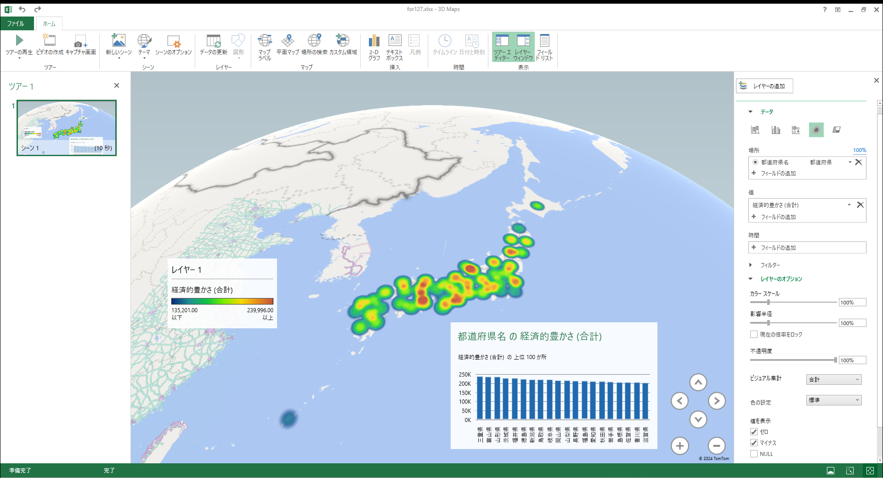The height and width of the screenshot is (478, 883).
Task: Click the 不透明度 slider handle
Action: (835, 360)
